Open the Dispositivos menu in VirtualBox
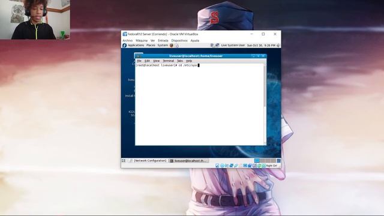Viewport: 384px width, 216px height. (x=179, y=40)
